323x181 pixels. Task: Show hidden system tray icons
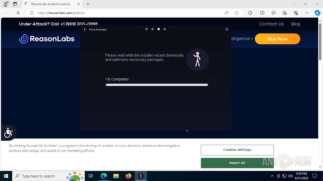pyautogui.click(x=272, y=176)
